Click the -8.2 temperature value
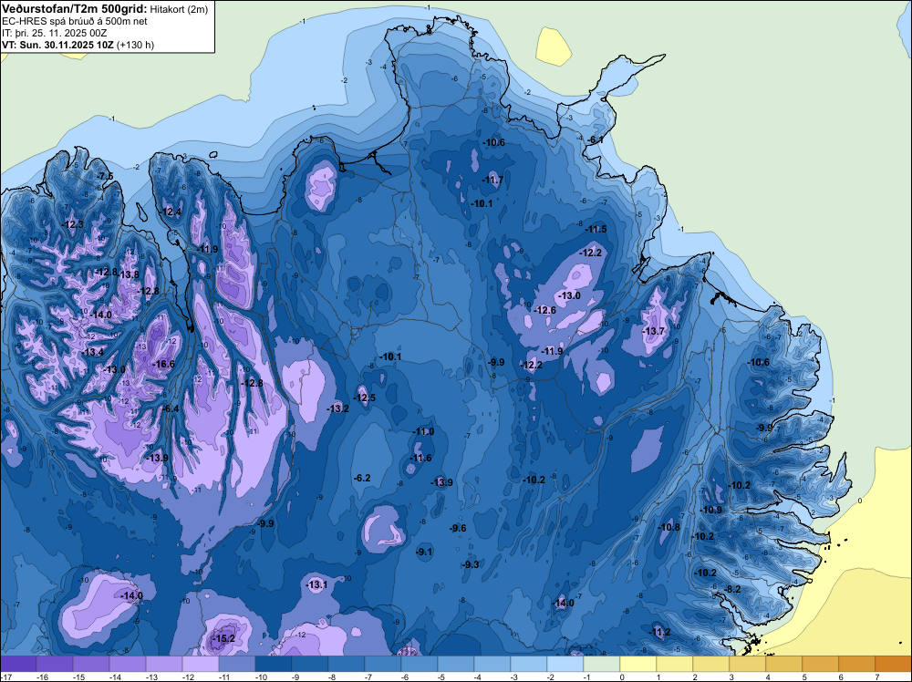The image size is (912, 682). coord(733,589)
